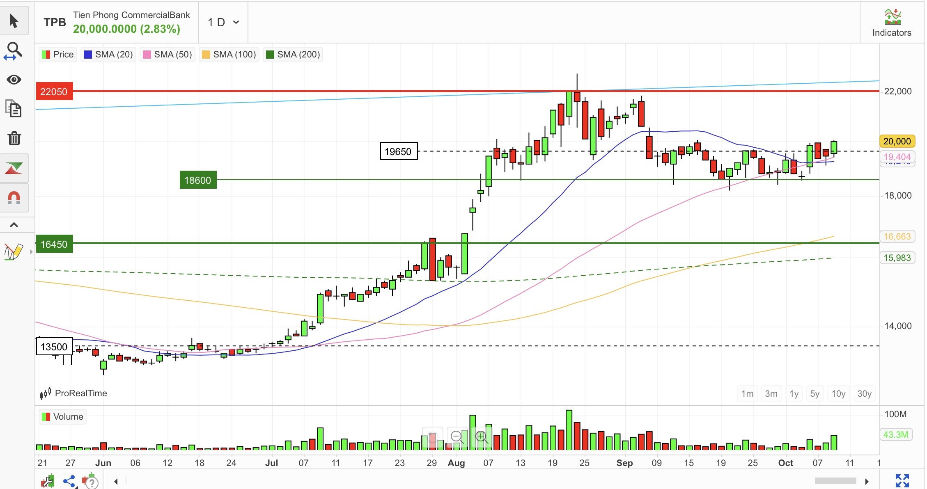Select the 3m time range
Viewport: 927px width, 489px height.
[771, 394]
